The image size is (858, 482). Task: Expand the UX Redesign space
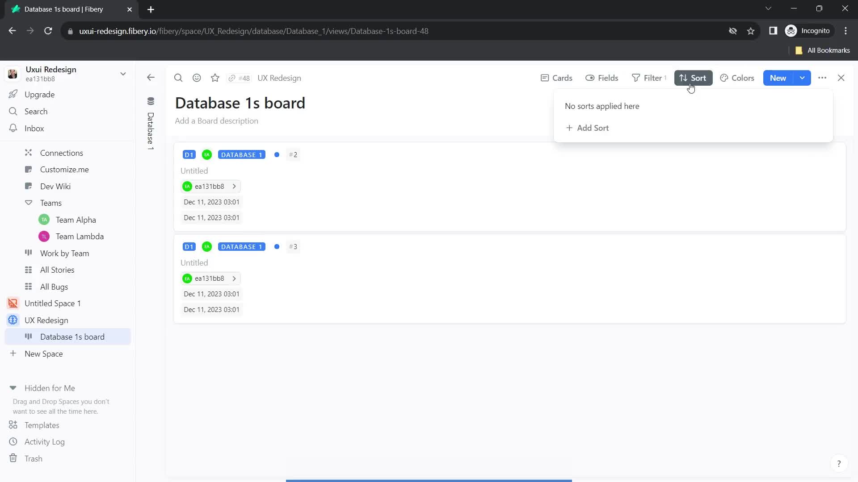13,320
